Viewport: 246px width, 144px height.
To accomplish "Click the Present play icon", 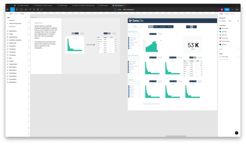I will [232, 10].
